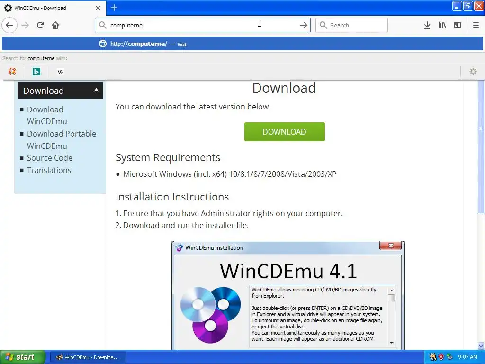The image size is (485, 364).
Task: Toggle the sidebar view icon
Action: pyautogui.click(x=458, y=25)
